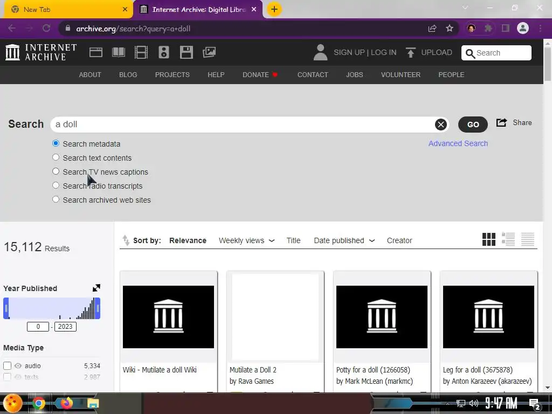The image size is (552, 414).
Task: Focus the header Search box
Action: 496,53
